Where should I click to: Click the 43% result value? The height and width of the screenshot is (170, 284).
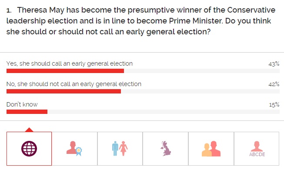point(274,64)
